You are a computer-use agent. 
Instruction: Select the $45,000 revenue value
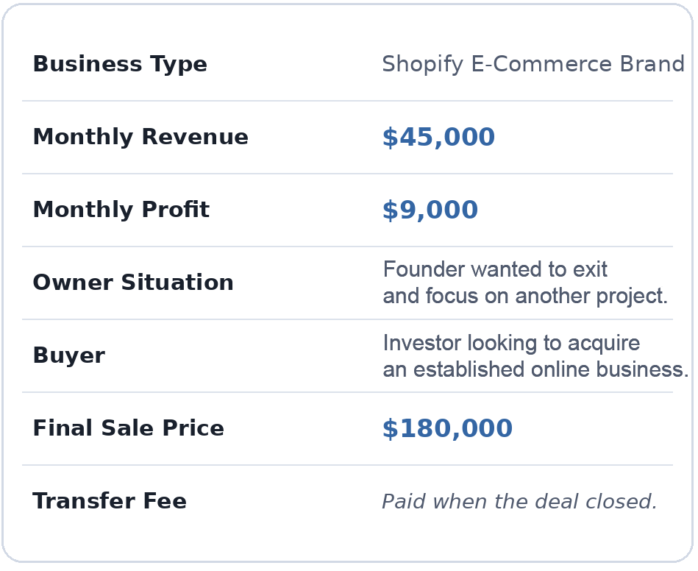coord(438,138)
